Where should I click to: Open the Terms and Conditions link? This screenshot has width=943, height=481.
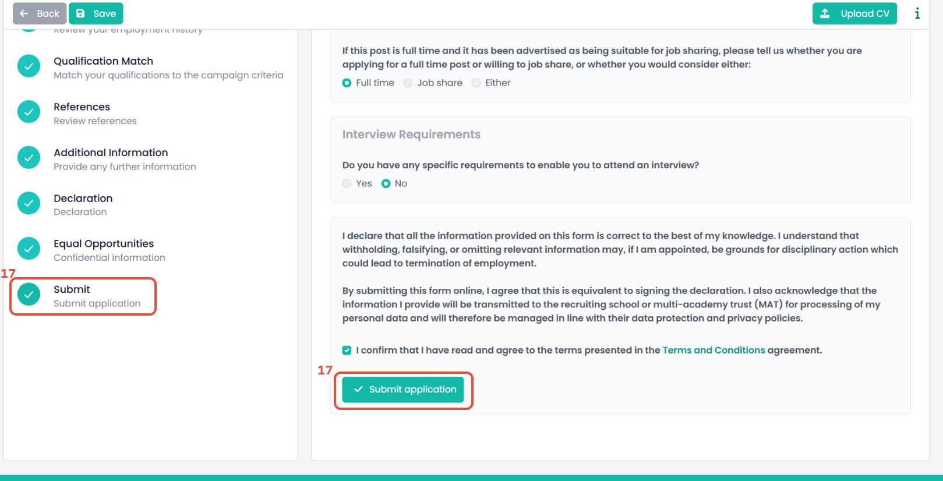714,350
